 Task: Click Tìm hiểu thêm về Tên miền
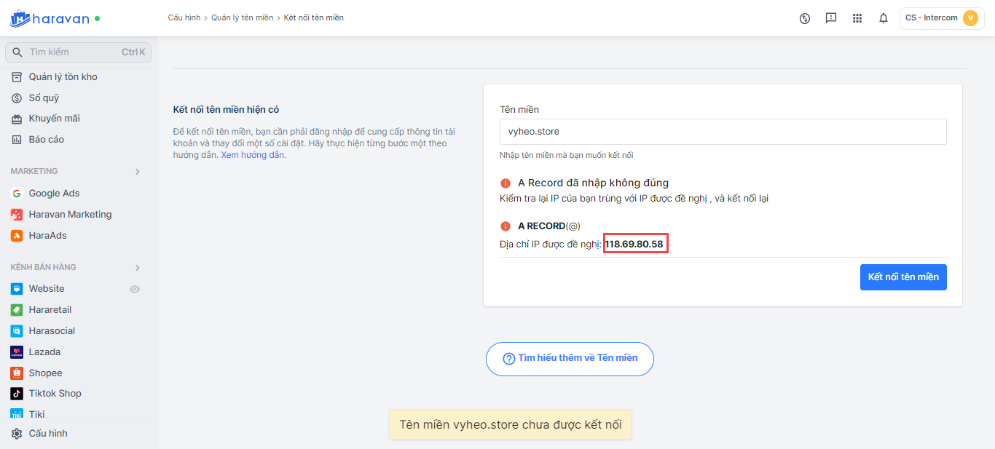click(570, 359)
